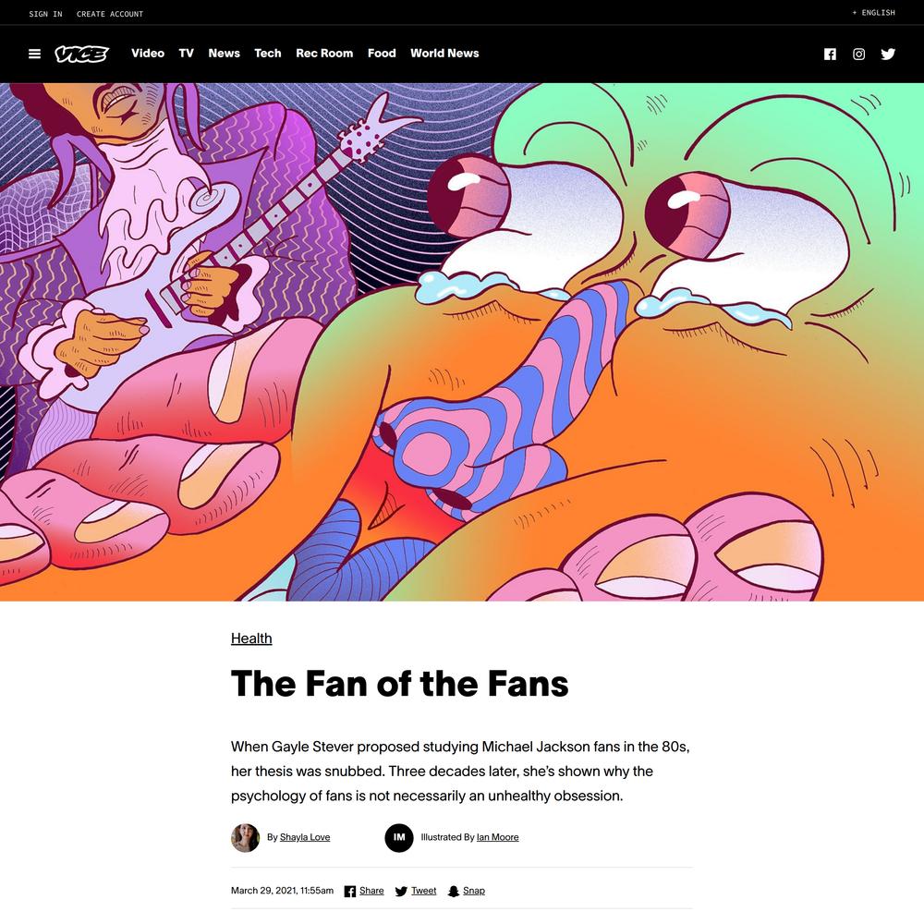Image resolution: width=924 pixels, height=924 pixels.
Task: Expand the English language selector
Action: pyautogui.click(x=873, y=12)
